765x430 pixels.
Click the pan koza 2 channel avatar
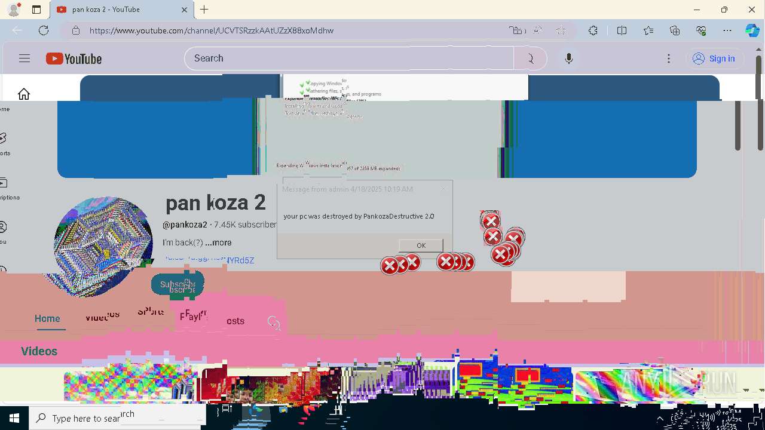[103, 246]
